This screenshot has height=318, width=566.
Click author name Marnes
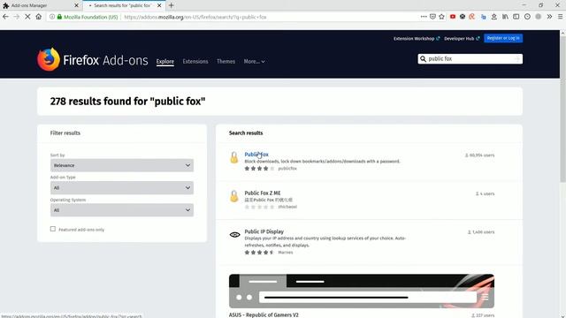coord(286,253)
